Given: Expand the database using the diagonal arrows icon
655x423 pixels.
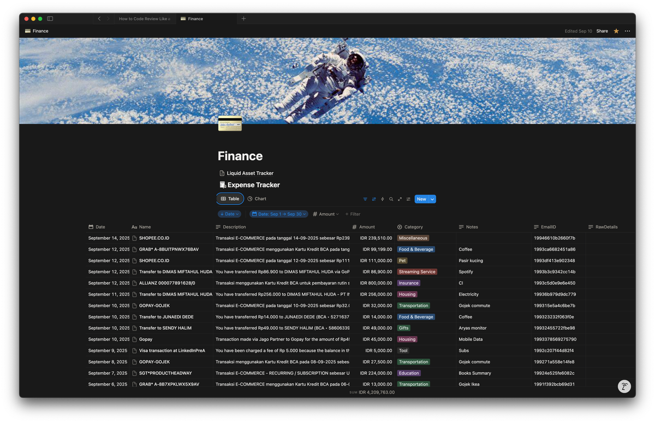Looking at the screenshot, I should tap(400, 199).
